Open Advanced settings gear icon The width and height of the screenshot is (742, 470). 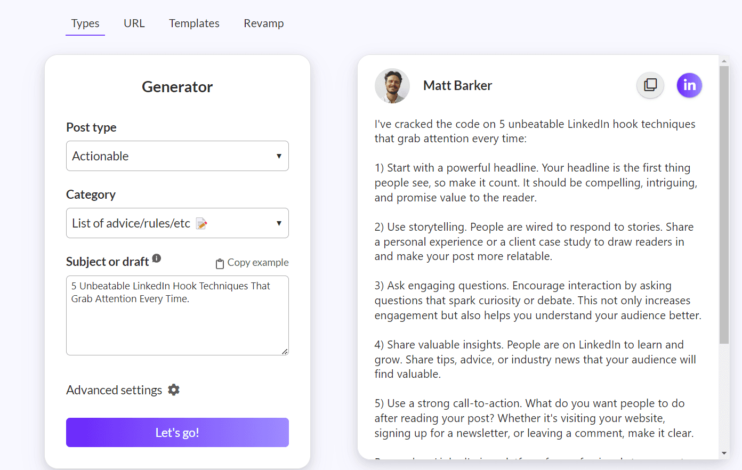pos(174,390)
